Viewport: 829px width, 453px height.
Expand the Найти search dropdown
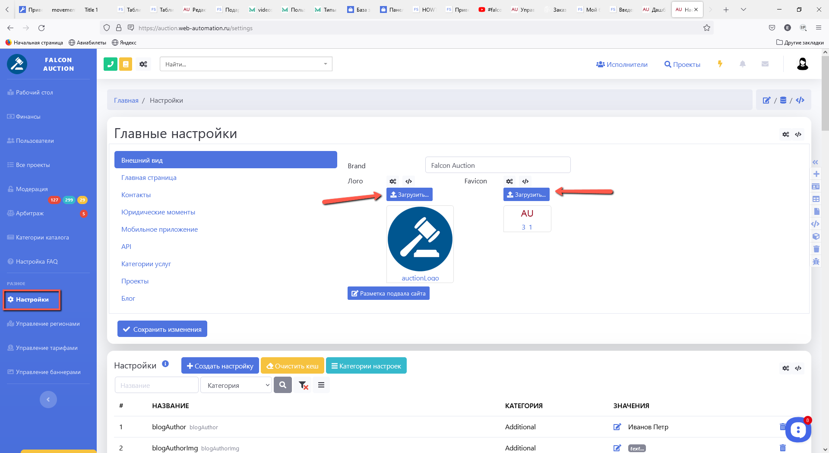pos(326,64)
